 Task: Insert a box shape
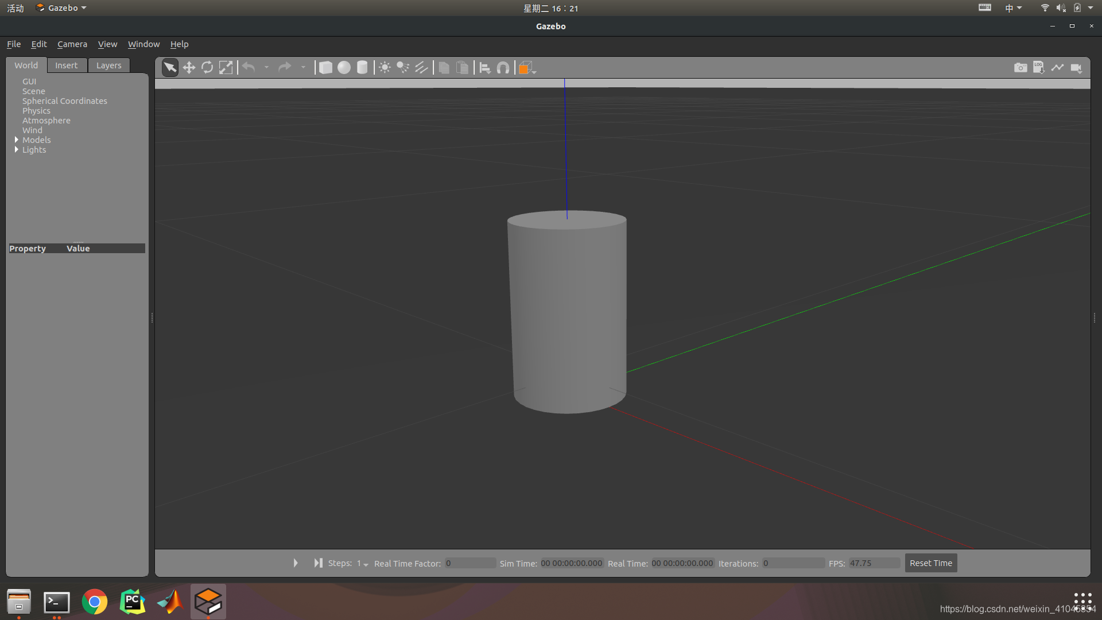click(x=325, y=68)
